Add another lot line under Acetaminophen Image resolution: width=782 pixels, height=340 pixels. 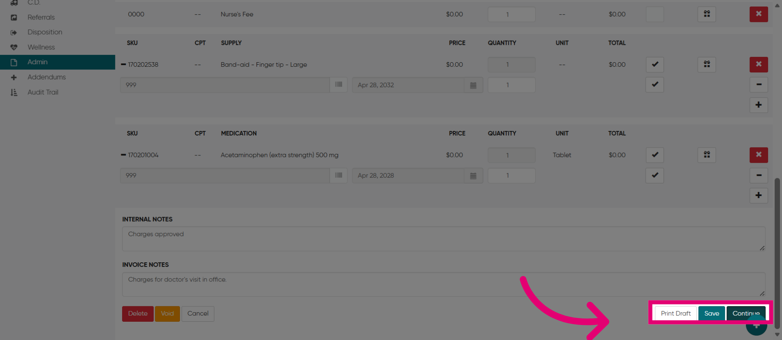pos(758,195)
